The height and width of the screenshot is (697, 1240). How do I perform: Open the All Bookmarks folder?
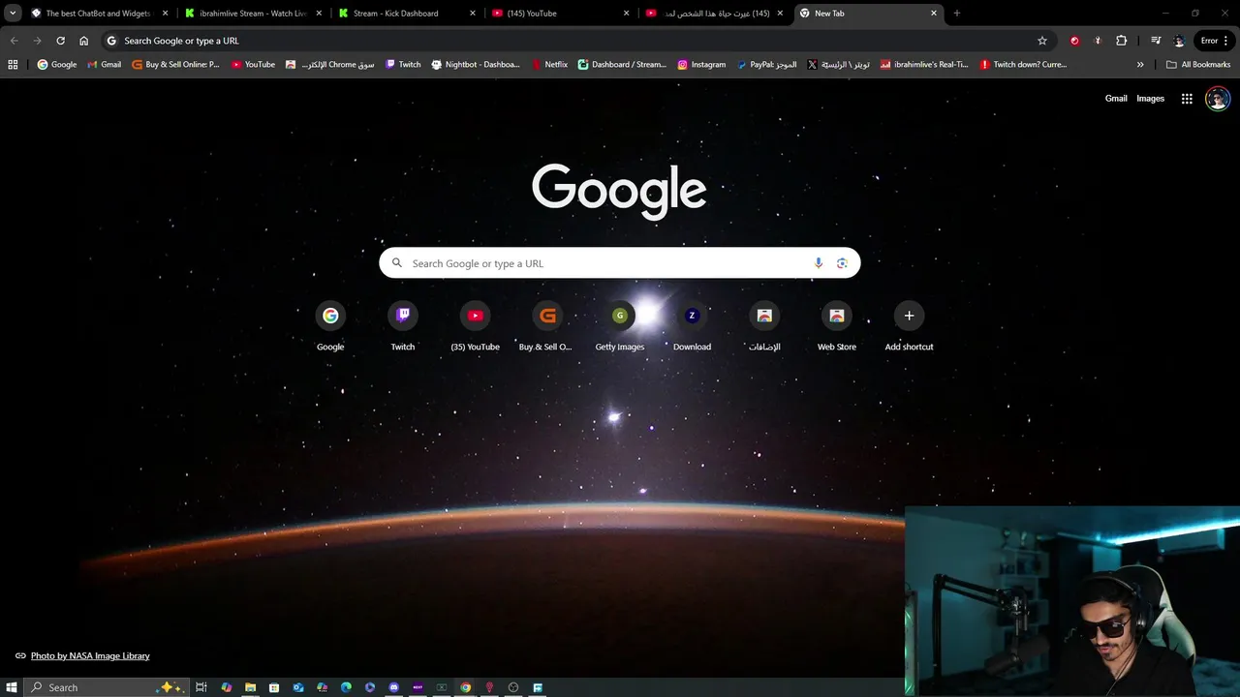click(x=1198, y=65)
